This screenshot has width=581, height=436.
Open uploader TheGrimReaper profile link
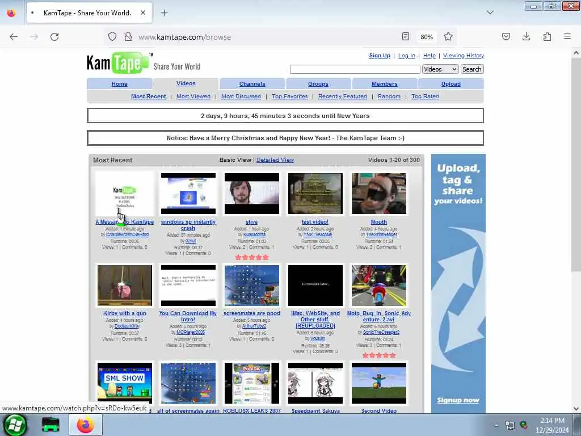click(381, 234)
